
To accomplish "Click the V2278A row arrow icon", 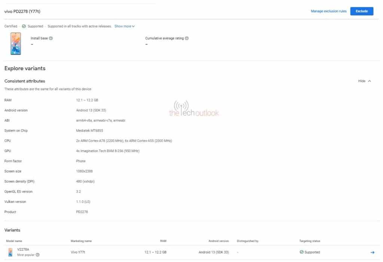I will point(372,252).
